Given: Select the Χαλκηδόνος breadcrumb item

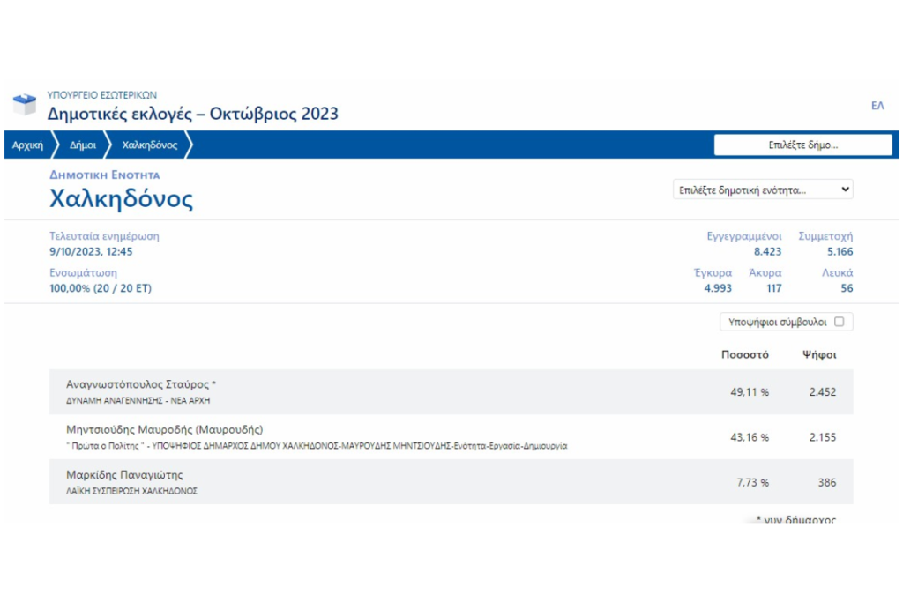Looking at the screenshot, I should 150,145.
